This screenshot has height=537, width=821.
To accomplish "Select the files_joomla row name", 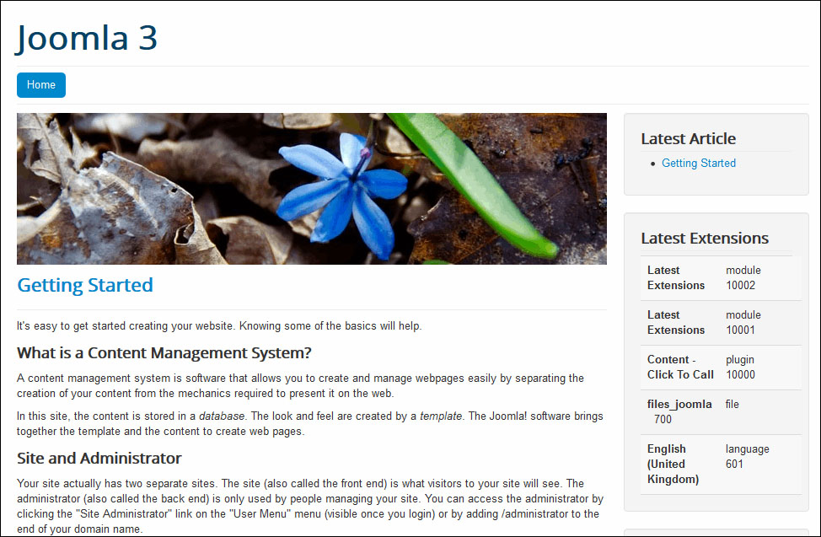I will tap(679, 404).
